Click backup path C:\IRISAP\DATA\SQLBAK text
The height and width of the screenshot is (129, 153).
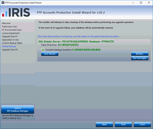pyautogui.click(x=86, y=50)
